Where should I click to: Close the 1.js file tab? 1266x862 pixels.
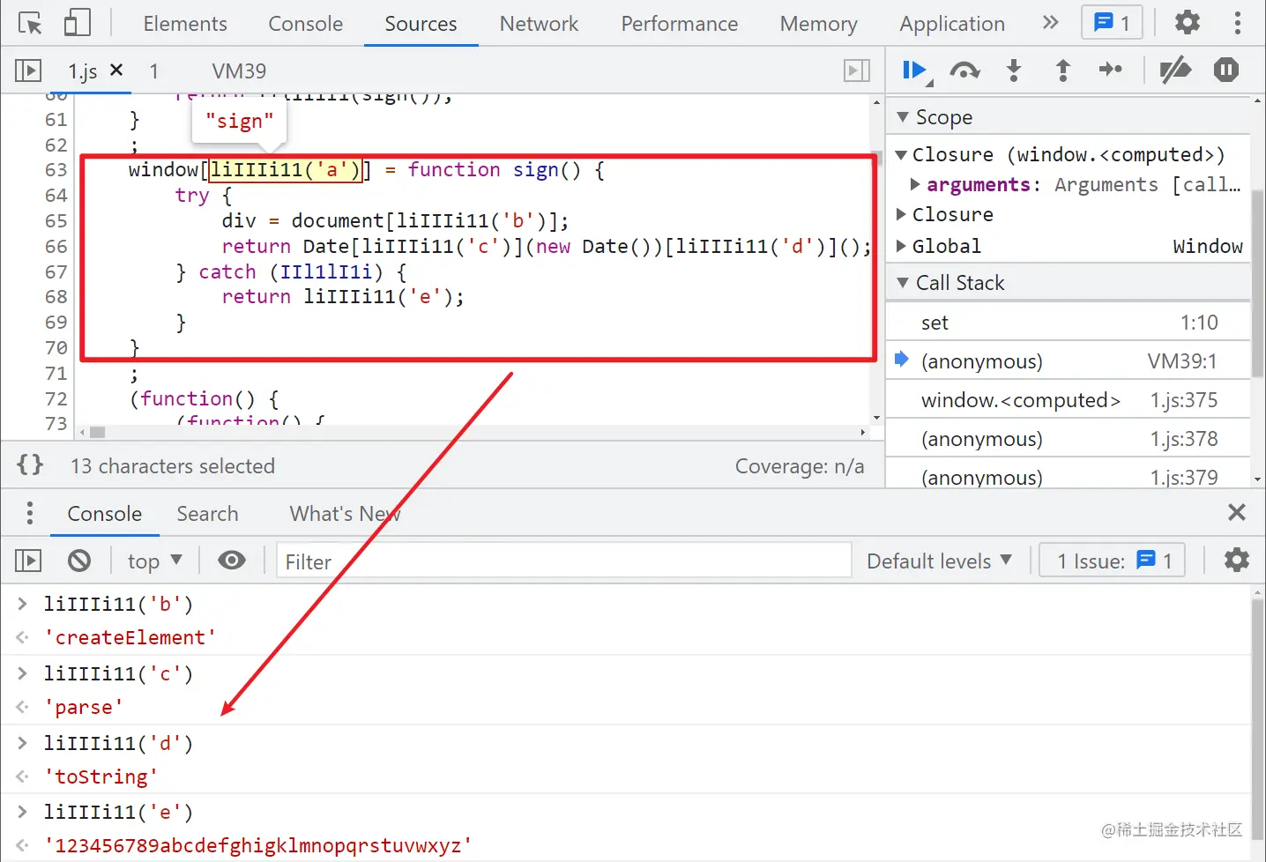[x=116, y=70]
